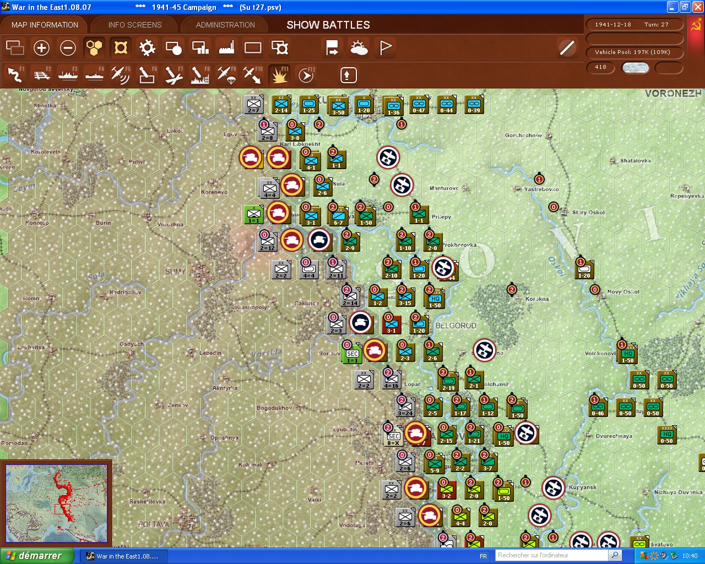Viewport: 705px width, 564px height.
Task: Select F10 air transfer mode
Action: point(253,74)
